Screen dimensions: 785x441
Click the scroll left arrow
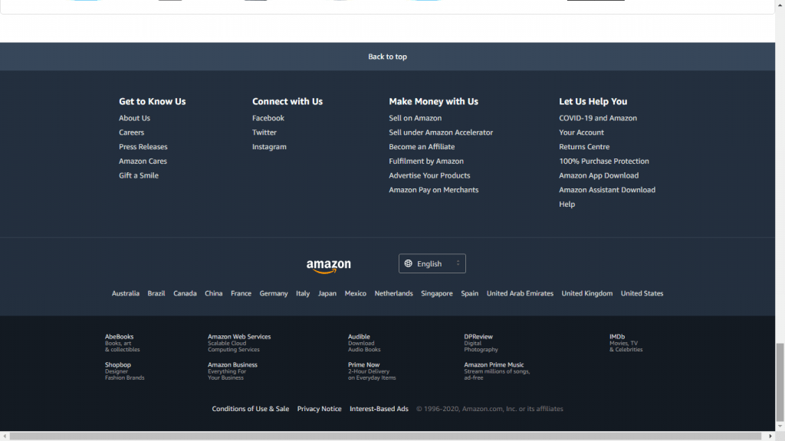pyautogui.click(x=5, y=436)
